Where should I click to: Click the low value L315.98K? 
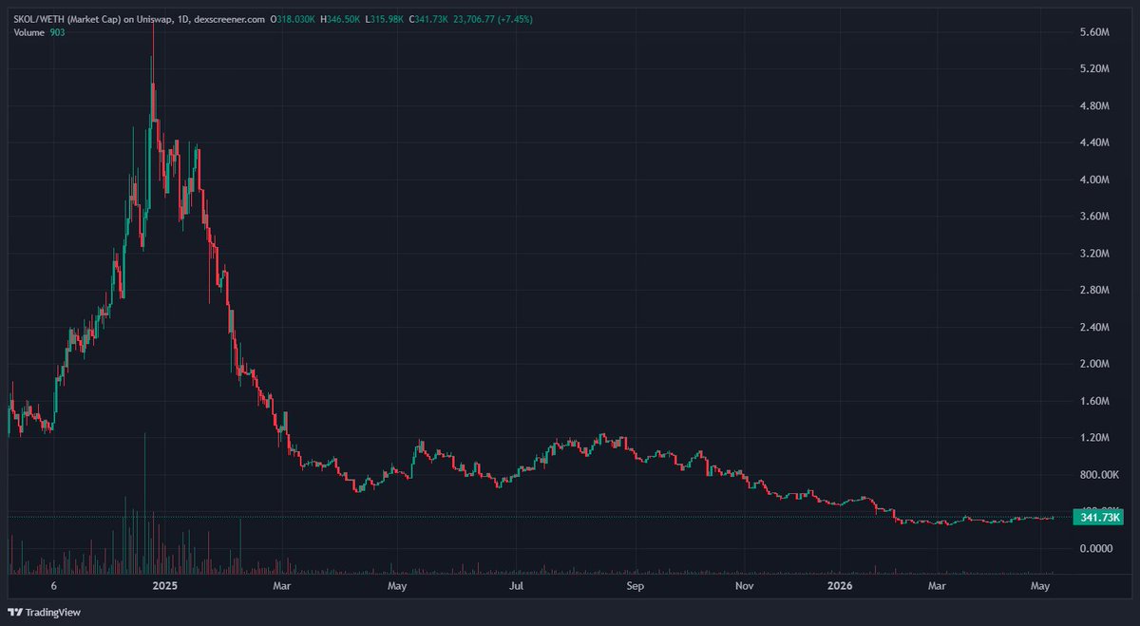(x=383, y=19)
